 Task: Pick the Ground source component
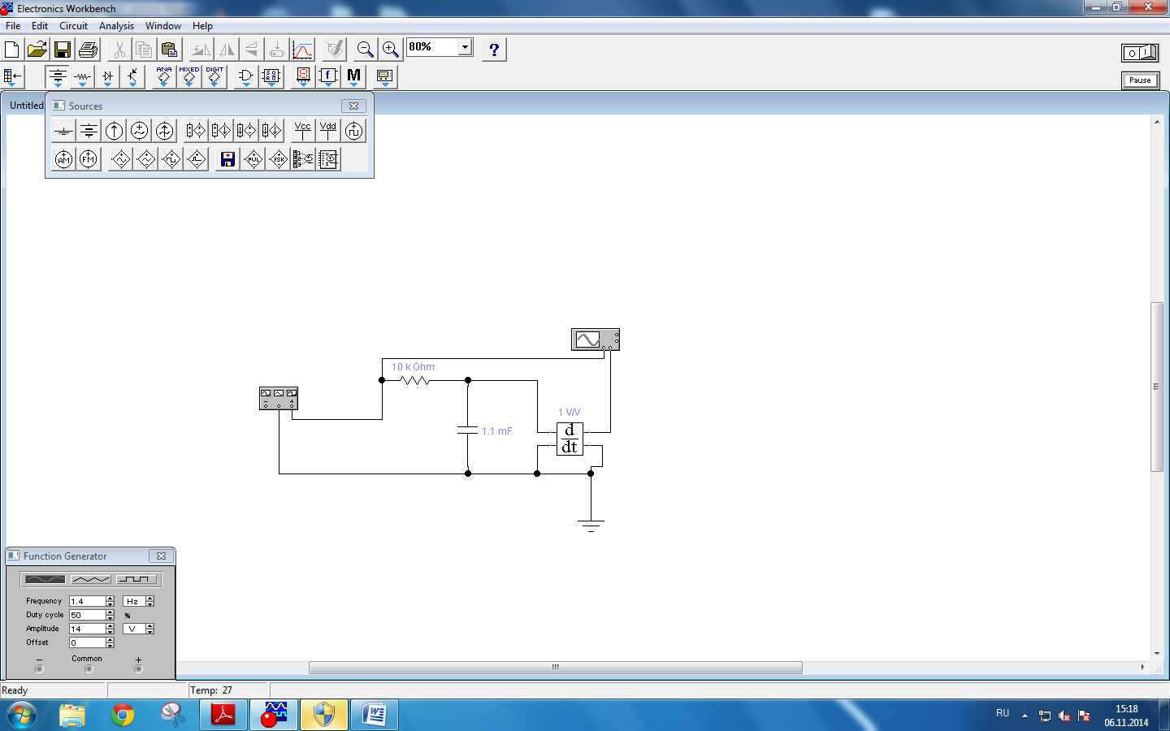[63, 131]
